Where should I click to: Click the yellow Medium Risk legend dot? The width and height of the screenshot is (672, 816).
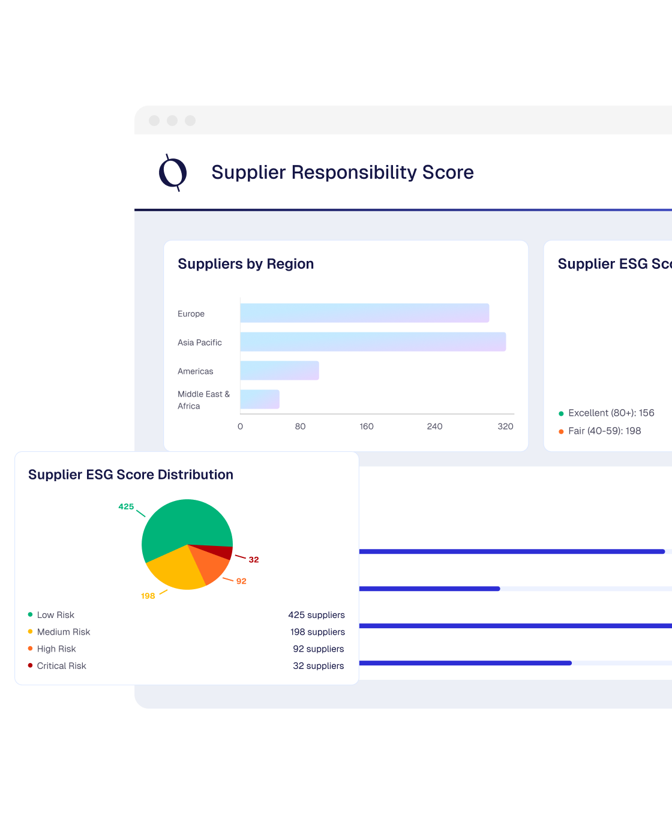(30, 631)
